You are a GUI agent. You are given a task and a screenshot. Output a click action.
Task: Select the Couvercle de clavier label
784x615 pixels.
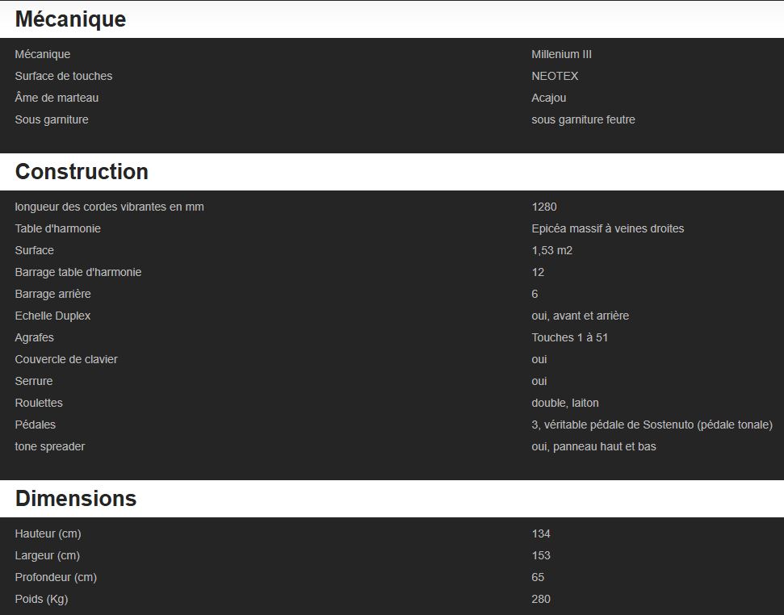point(66,359)
